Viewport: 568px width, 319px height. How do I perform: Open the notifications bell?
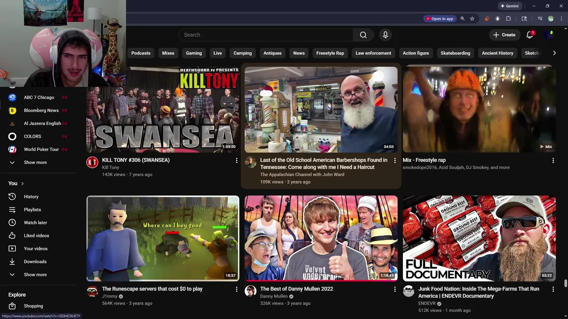pos(530,35)
